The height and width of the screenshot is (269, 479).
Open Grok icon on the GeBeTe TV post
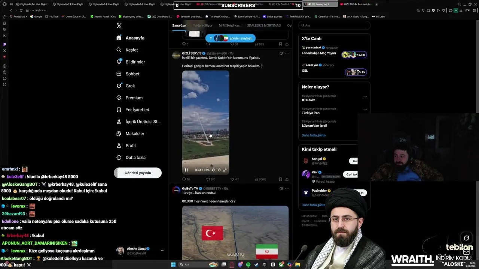coord(281,189)
